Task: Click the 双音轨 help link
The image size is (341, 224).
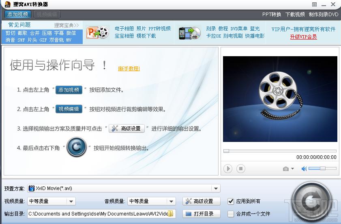Action: (x=56, y=40)
